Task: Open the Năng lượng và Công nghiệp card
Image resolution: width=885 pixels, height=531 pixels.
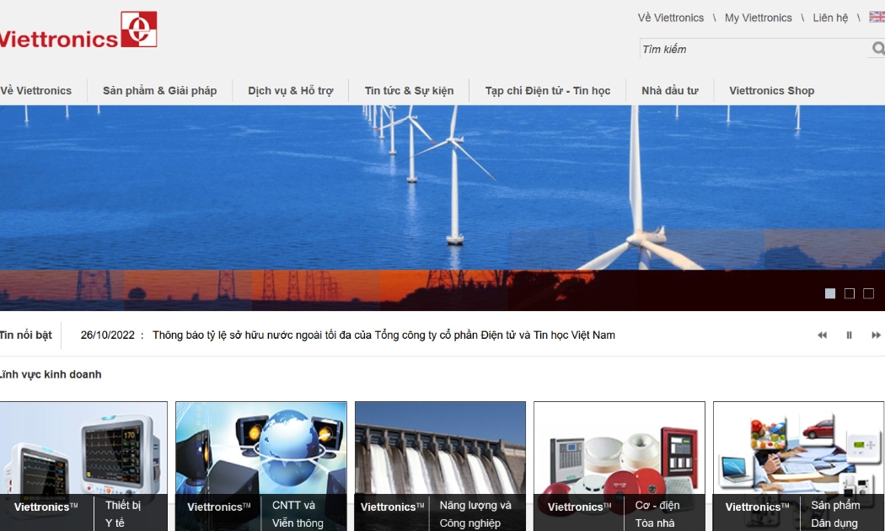Action: coord(440,466)
